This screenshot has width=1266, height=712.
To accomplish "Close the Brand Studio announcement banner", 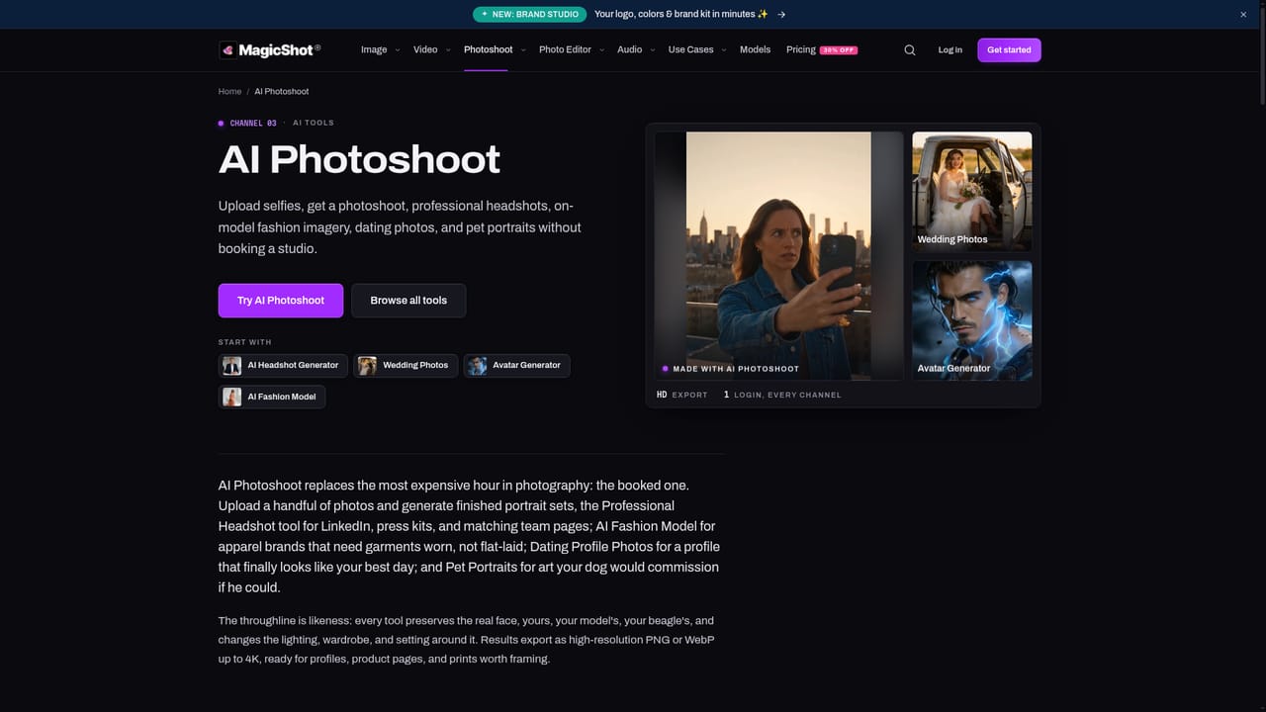I will [1243, 14].
